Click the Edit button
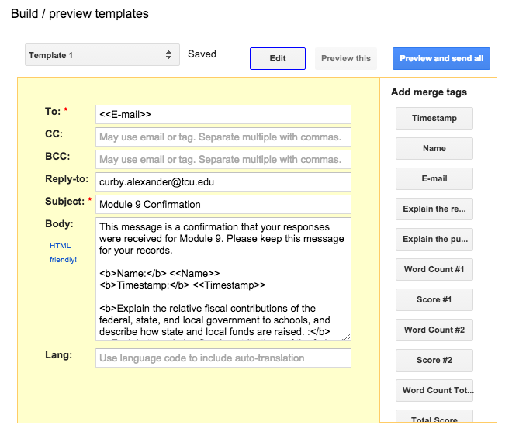The width and height of the screenshot is (526, 439). point(278,58)
